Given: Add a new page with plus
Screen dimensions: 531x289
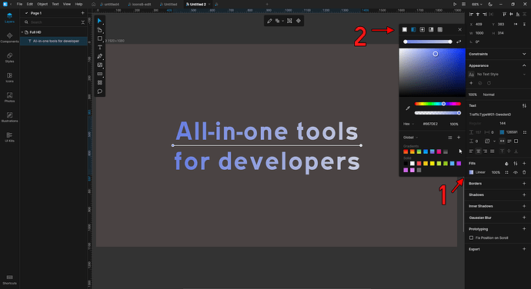Looking at the screenshot, I should pyautogui.click(x=82, y=13).
